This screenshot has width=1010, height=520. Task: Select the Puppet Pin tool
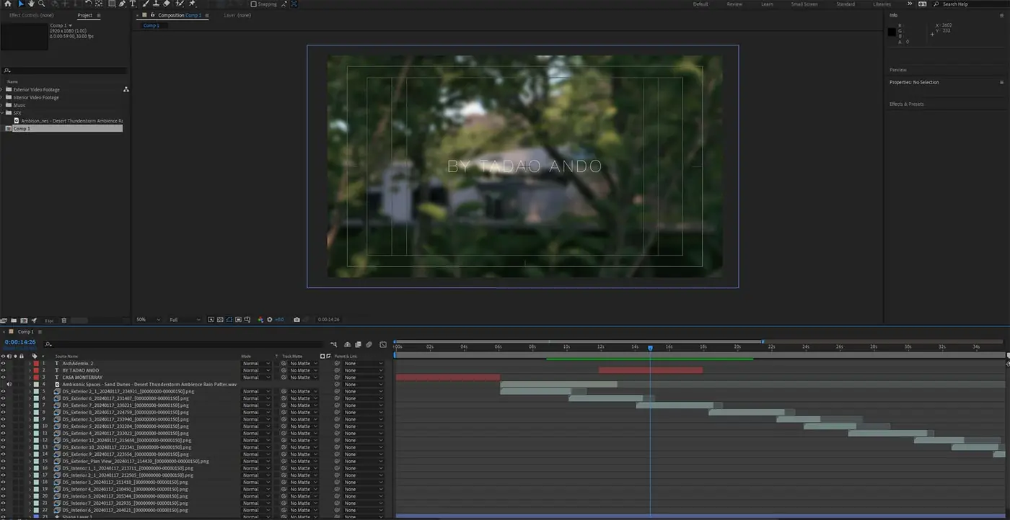tap(192, 4)
